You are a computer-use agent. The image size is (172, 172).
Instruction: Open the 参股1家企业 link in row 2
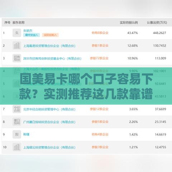100,46
